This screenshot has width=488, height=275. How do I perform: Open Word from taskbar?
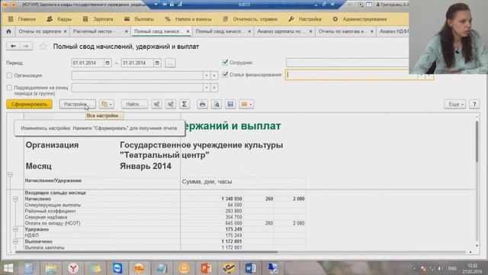point(250,268)
